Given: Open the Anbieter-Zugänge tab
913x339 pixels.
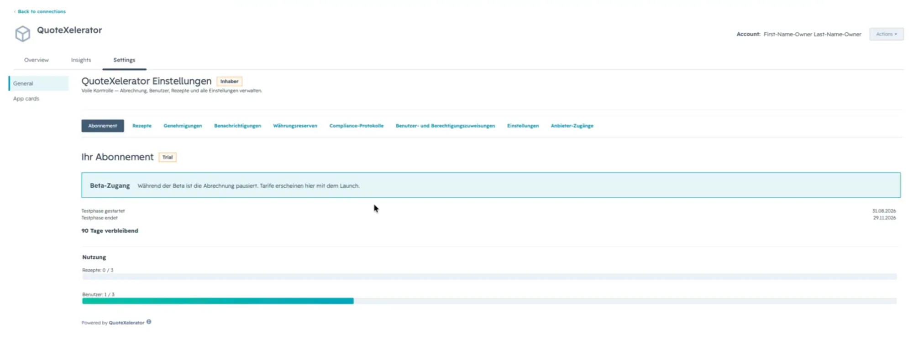Looking at the screenshot, I should pos(572,126).
